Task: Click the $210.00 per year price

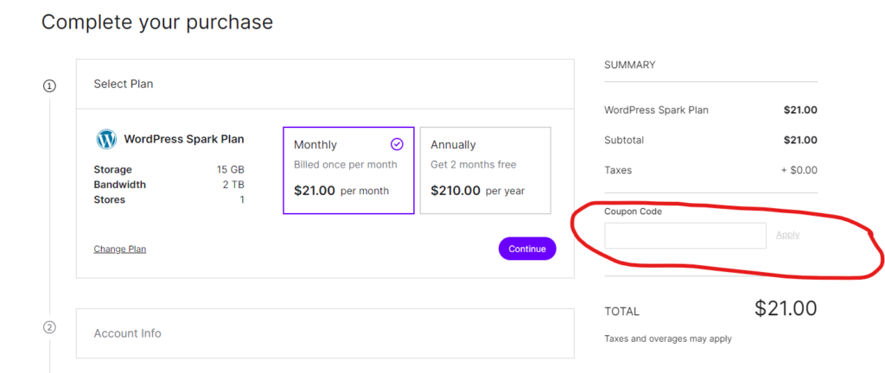Action: (477, 191)
